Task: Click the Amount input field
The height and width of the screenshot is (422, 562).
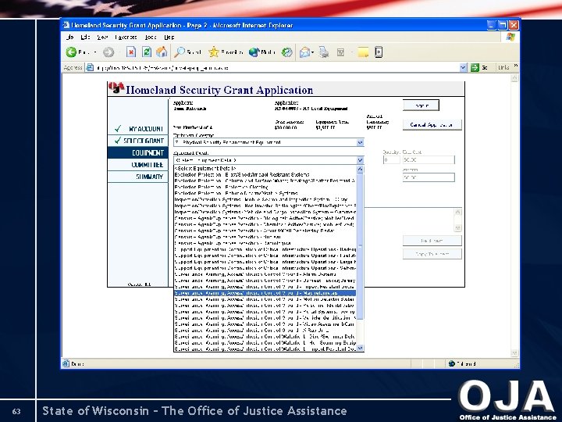Action: tap(429, 177)
